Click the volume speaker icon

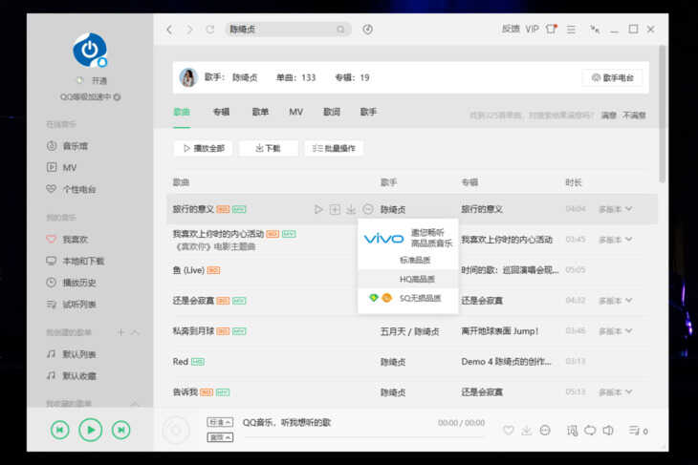608,431
